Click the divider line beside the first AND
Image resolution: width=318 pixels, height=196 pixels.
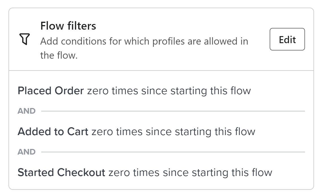(x=173, y=111)
